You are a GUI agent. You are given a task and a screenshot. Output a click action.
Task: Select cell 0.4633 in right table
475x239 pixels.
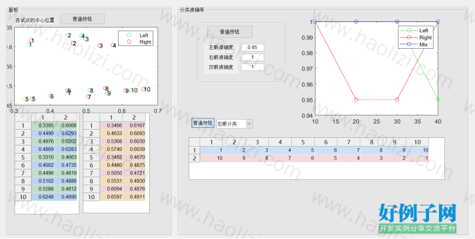coord(111,133)
